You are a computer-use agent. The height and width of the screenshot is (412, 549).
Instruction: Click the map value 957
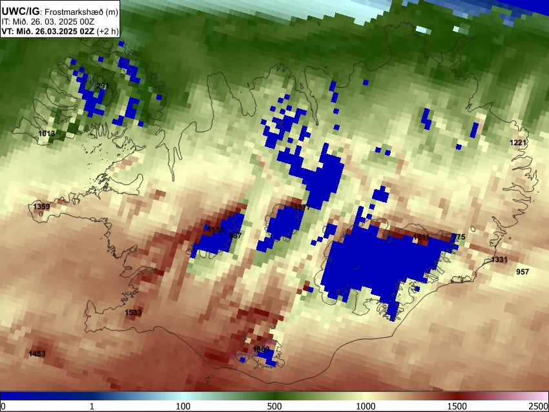click(523, 272)
